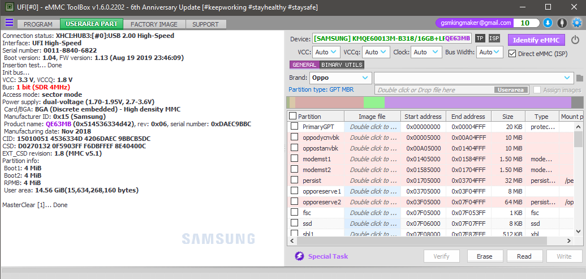Click the Size column header
586x279 pixels.
[x=507, y=117]
